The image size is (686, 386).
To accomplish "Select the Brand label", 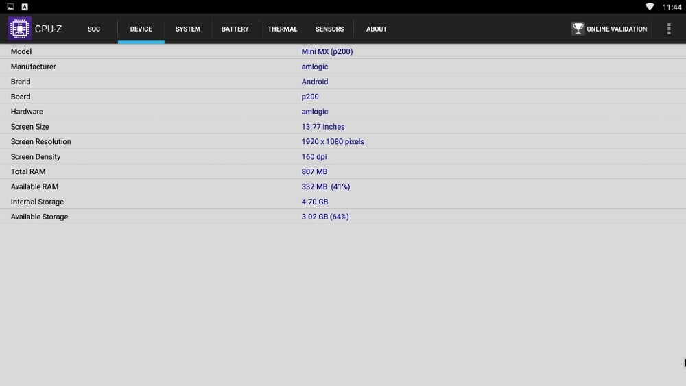I will (x=21, y=82).
